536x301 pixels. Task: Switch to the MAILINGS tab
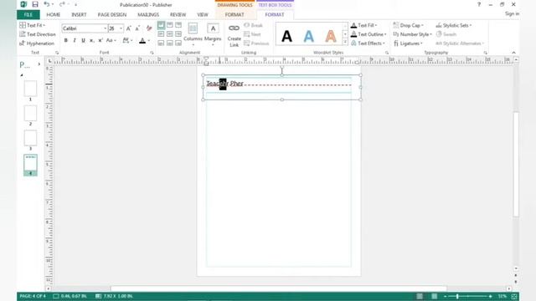click(x=148, y=15)
